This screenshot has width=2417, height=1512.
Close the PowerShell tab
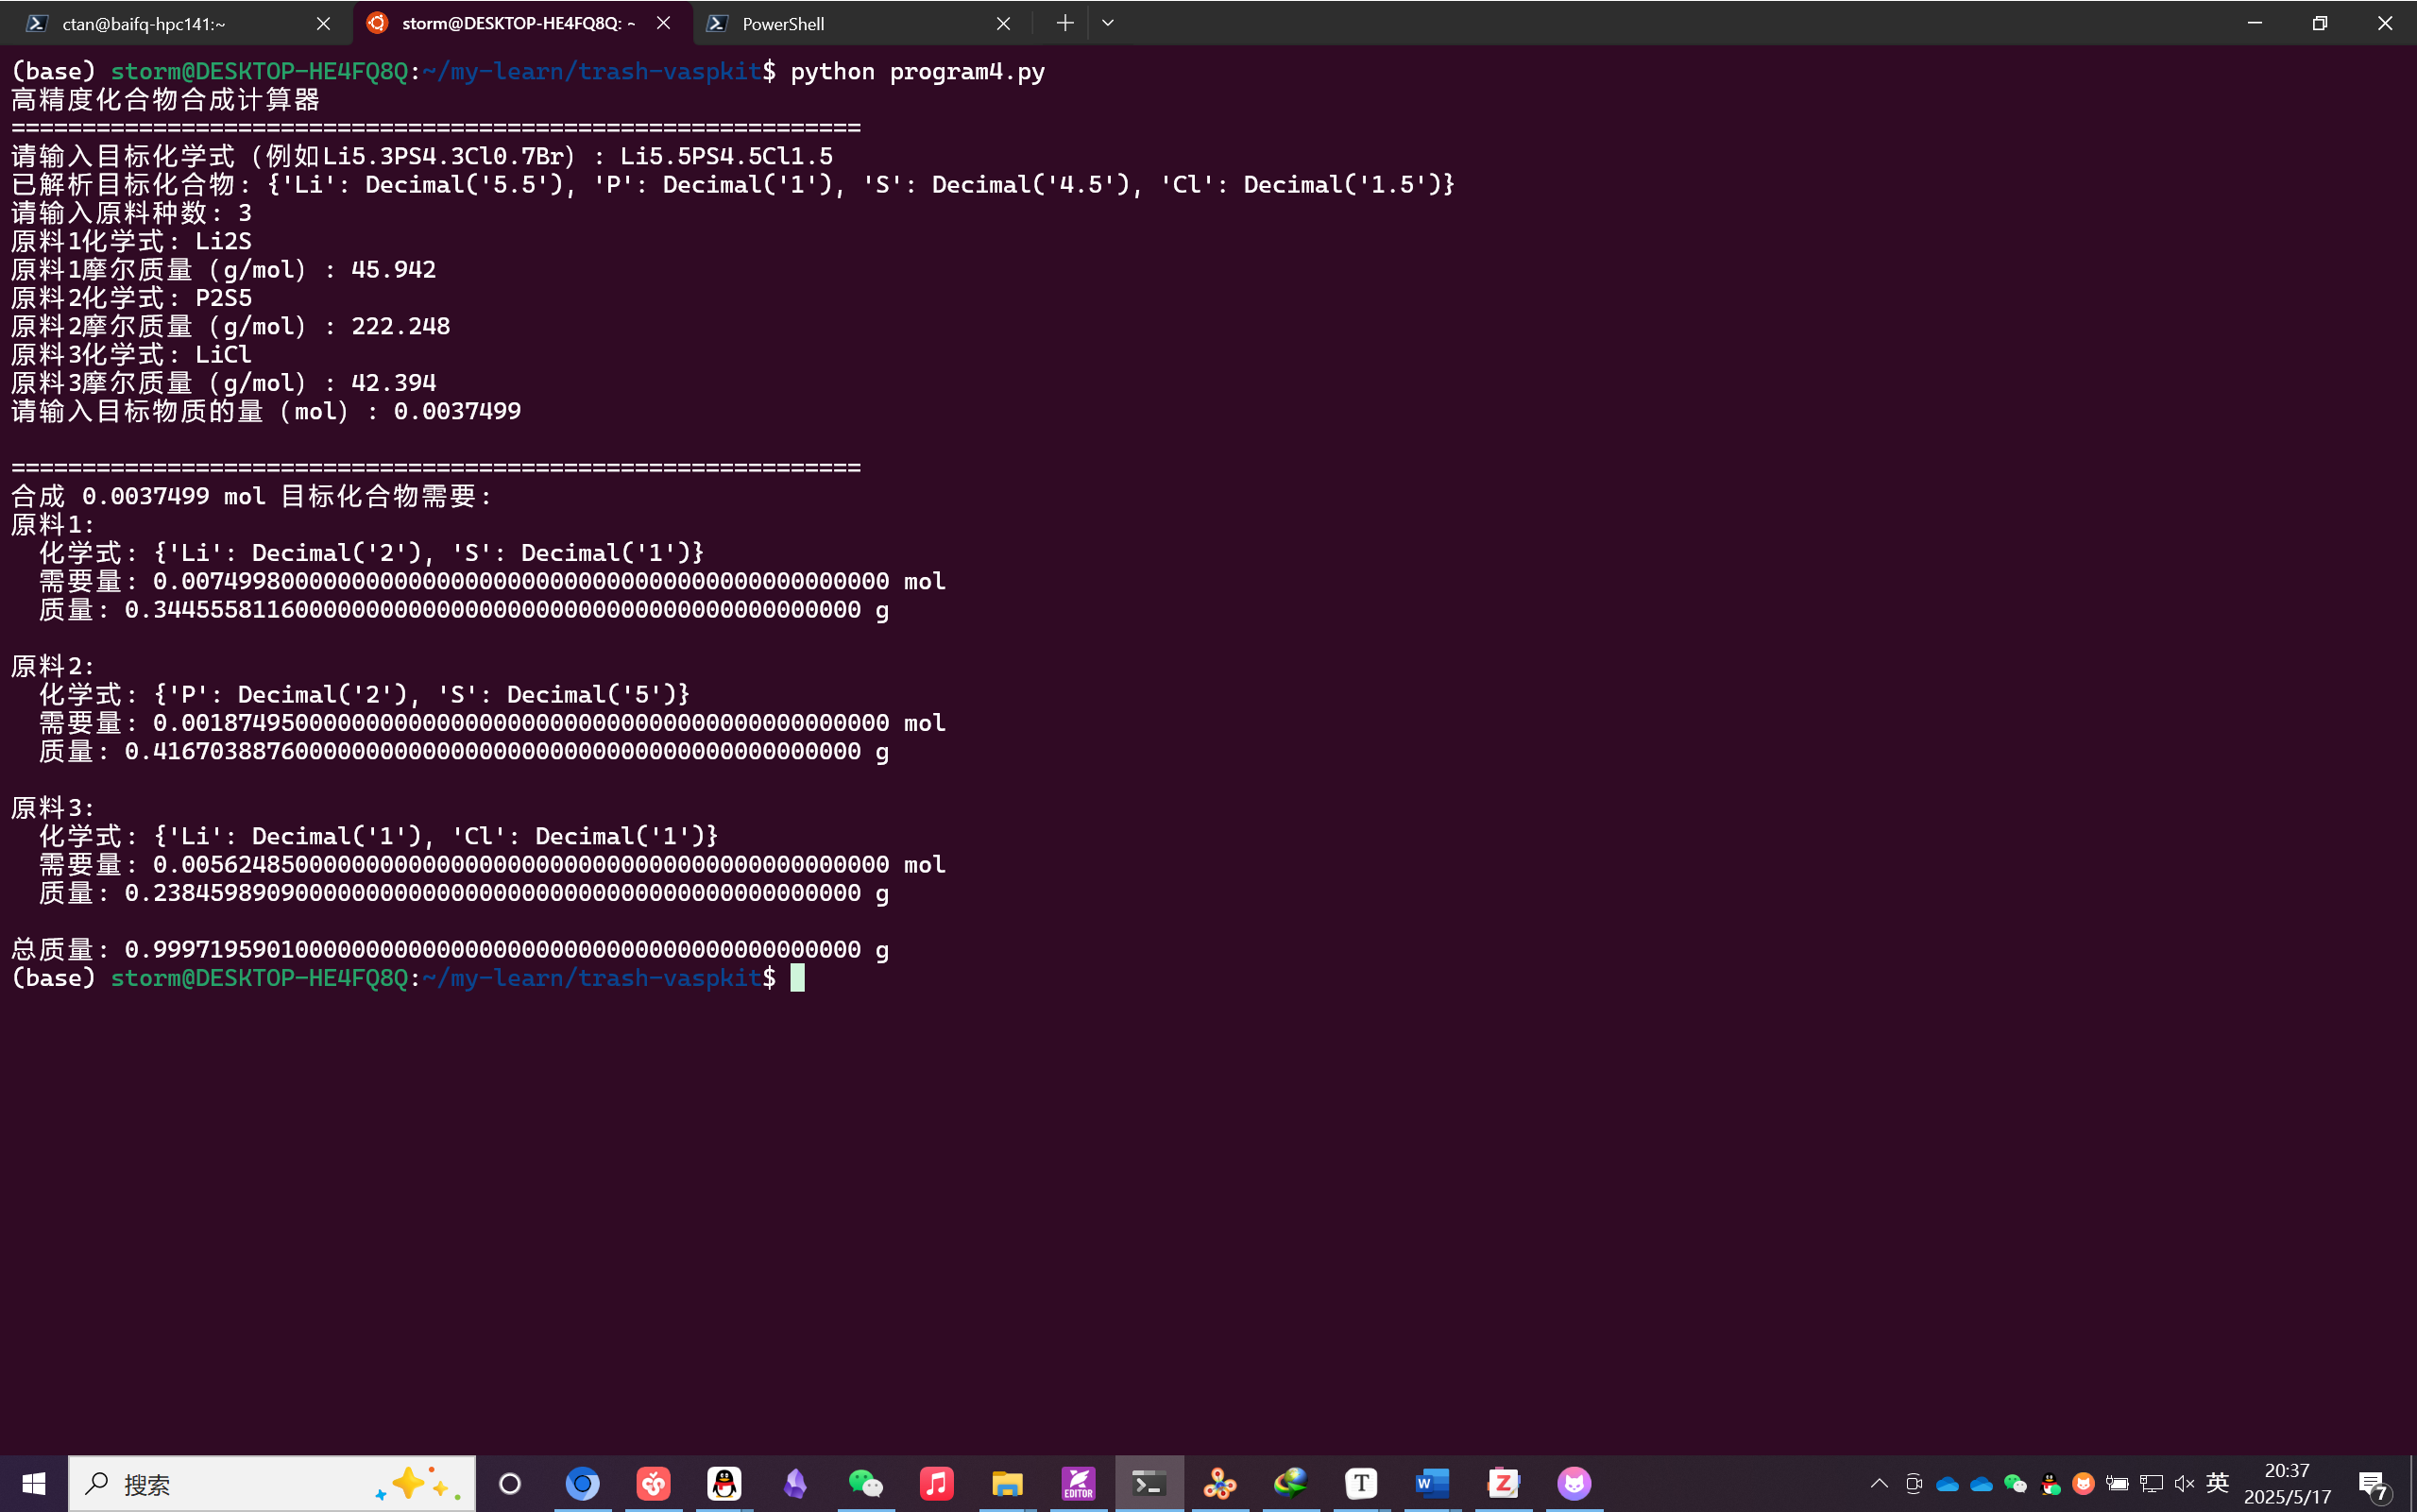click(1003, 23)
